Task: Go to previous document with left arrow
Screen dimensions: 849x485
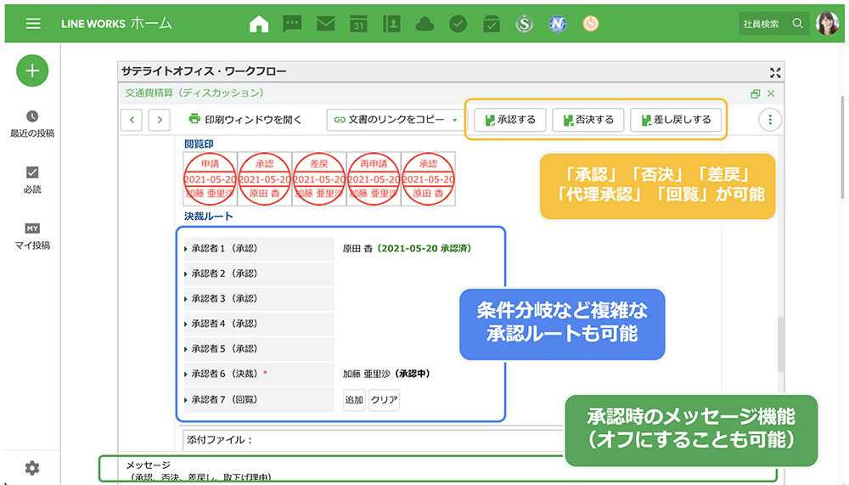Action: click(132, 120)
